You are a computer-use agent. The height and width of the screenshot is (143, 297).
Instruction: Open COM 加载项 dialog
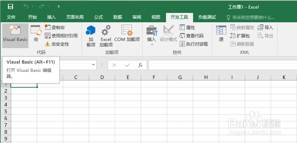(x=127, y=33)
